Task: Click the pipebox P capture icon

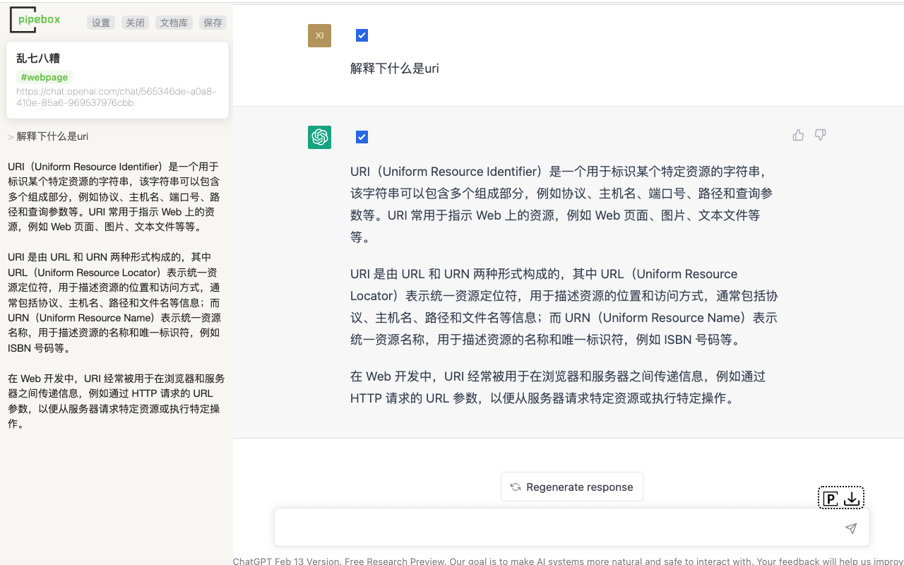Action: click(831, 498)
